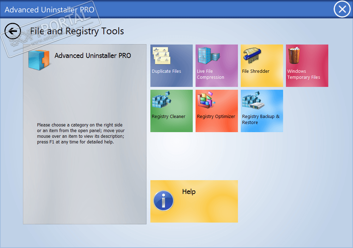Open the Live File Compression tile
Image resolution: width=353 pixels, height=248 pixels.
217,66
